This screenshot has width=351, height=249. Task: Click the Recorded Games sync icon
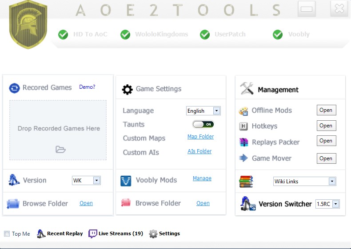(x=14, y=88)
